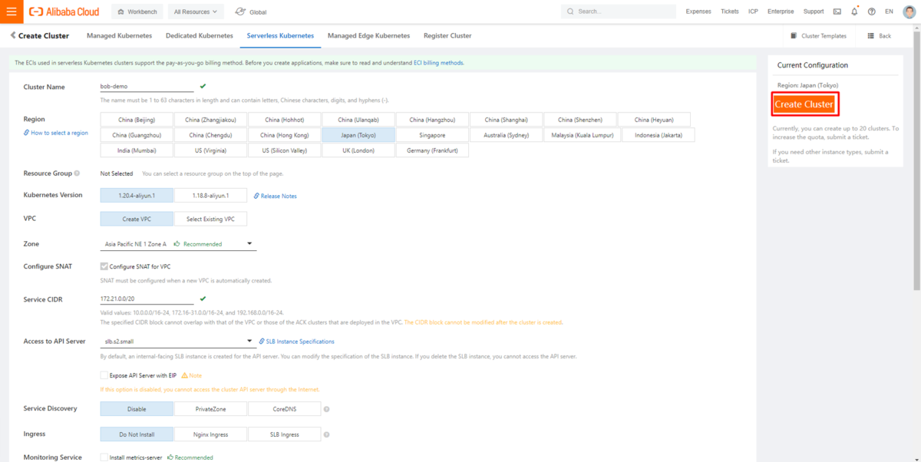Select Disable for Service Discovery
The image size is (921, 462).
pyautogui.click(x=137, y=409)
